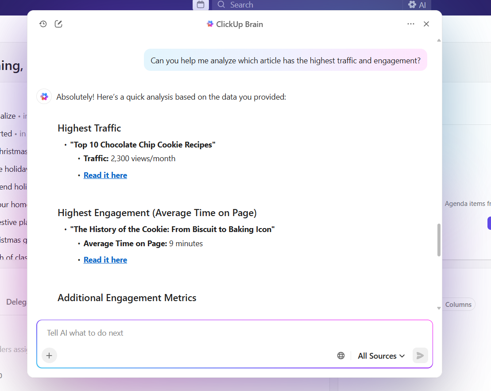Screen dimensions: 491x391
Task: Click the plus icon to attach content
Action: coord(49,355)
